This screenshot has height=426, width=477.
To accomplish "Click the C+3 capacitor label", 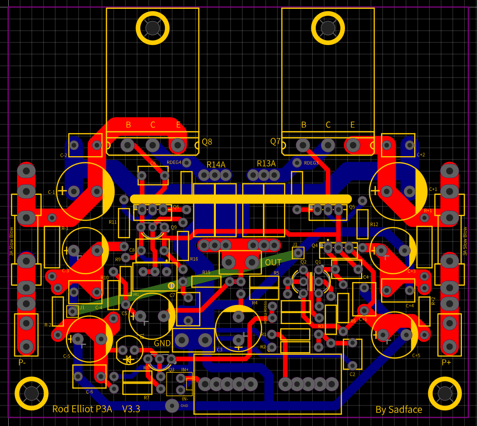I will [411, 271].
